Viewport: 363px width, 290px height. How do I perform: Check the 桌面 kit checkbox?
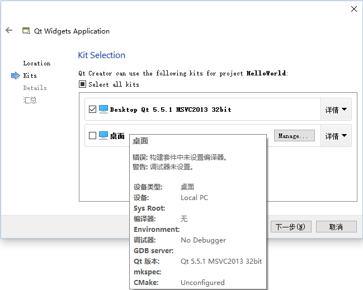[92, 136]
